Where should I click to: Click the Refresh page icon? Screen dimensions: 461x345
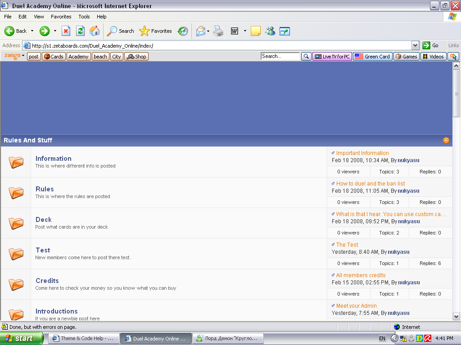(80, 31)
